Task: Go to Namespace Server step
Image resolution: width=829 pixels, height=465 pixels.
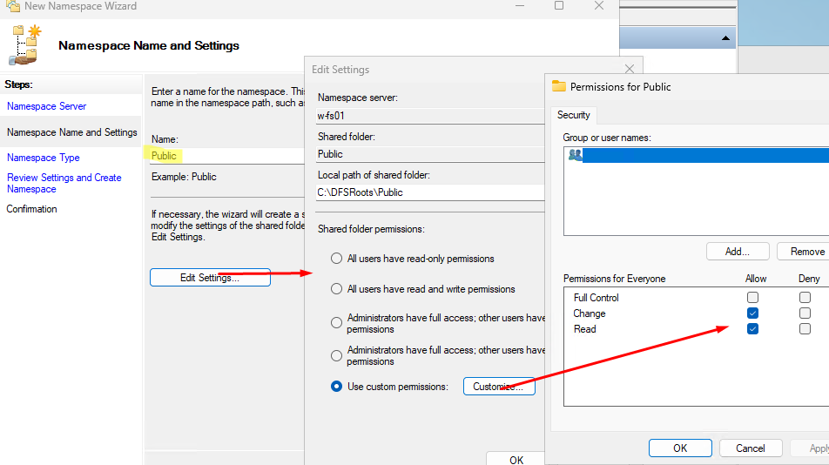Action: pyautogui.click(x=47, y=106)
